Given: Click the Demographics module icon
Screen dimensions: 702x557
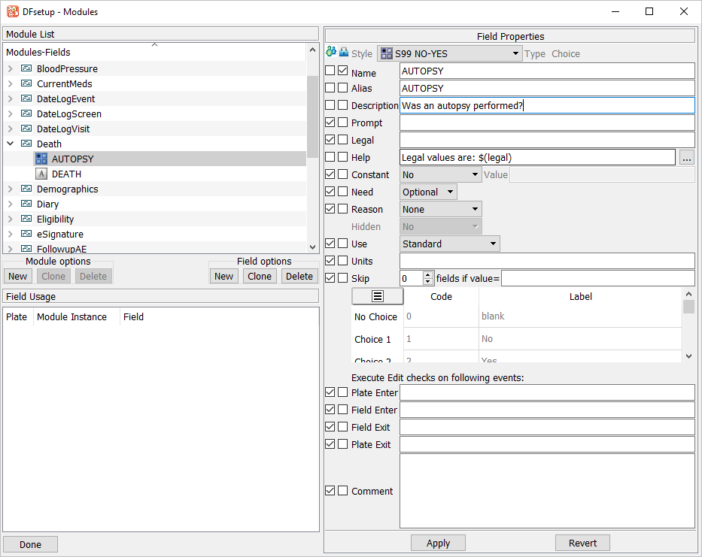Looking at the screenshot, I should [26, 189].
